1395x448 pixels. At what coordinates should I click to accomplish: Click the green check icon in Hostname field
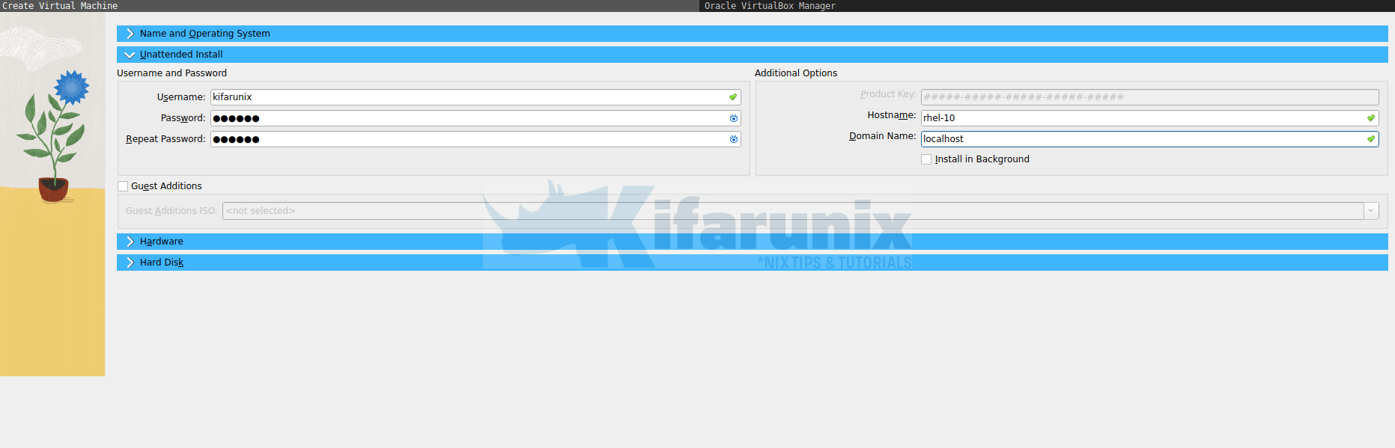click(1371, 118)
